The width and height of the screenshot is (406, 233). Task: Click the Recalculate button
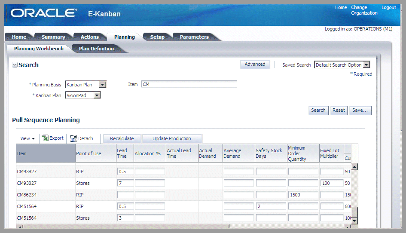pyautogui.click(x=122, y=139)
